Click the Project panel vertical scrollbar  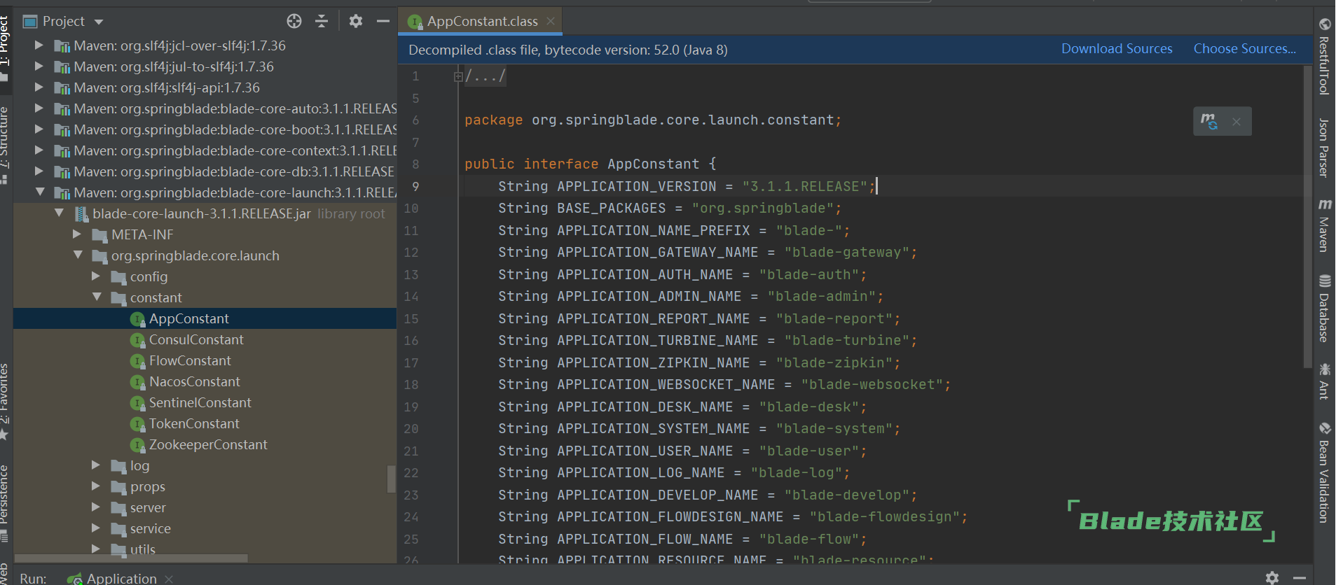pos(391,479)
